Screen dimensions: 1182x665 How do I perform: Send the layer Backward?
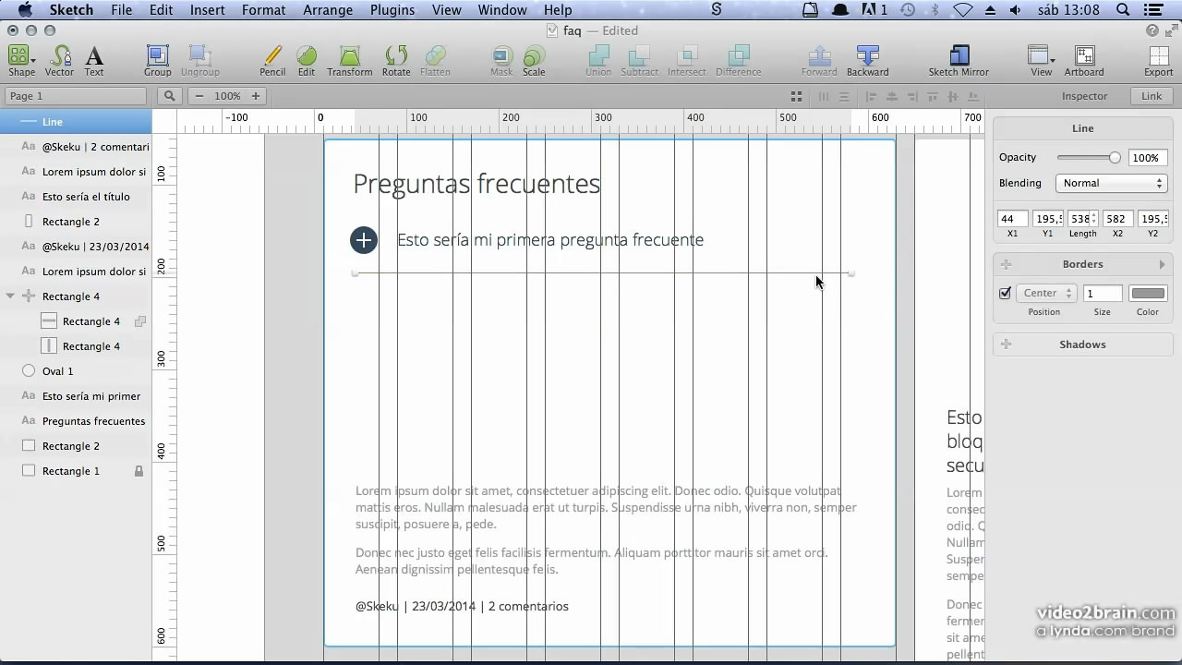coord(868,61)
